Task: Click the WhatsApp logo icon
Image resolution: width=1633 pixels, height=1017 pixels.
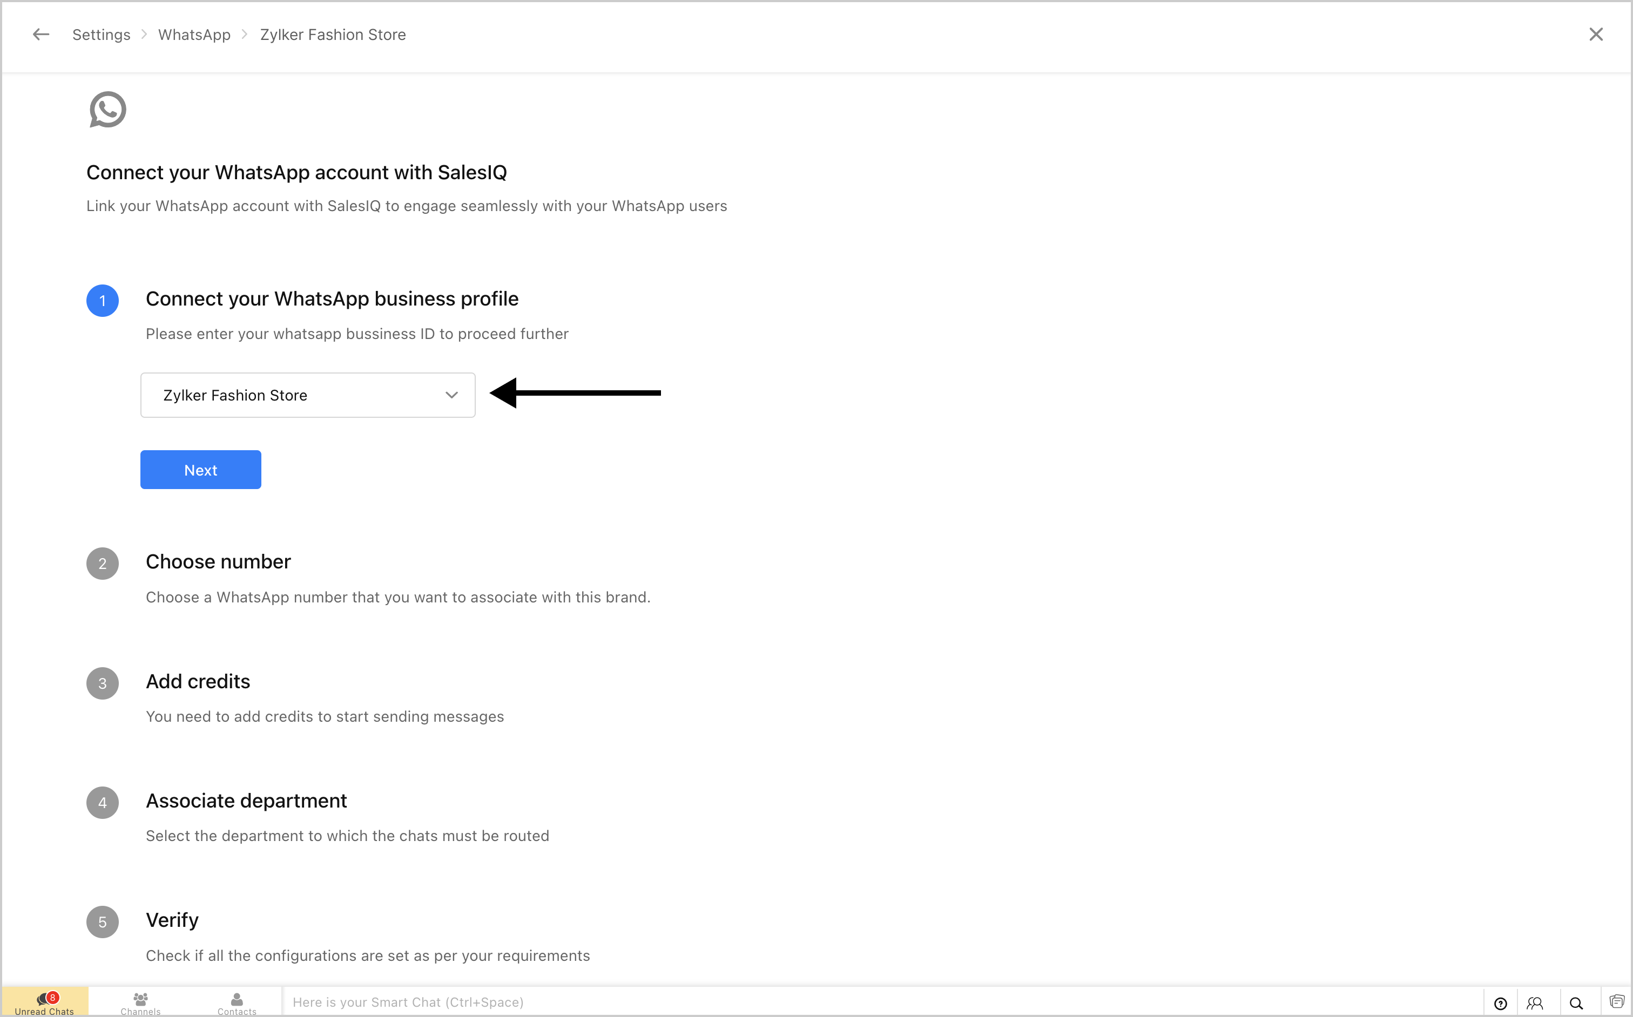Action: [x=107, y=110]
